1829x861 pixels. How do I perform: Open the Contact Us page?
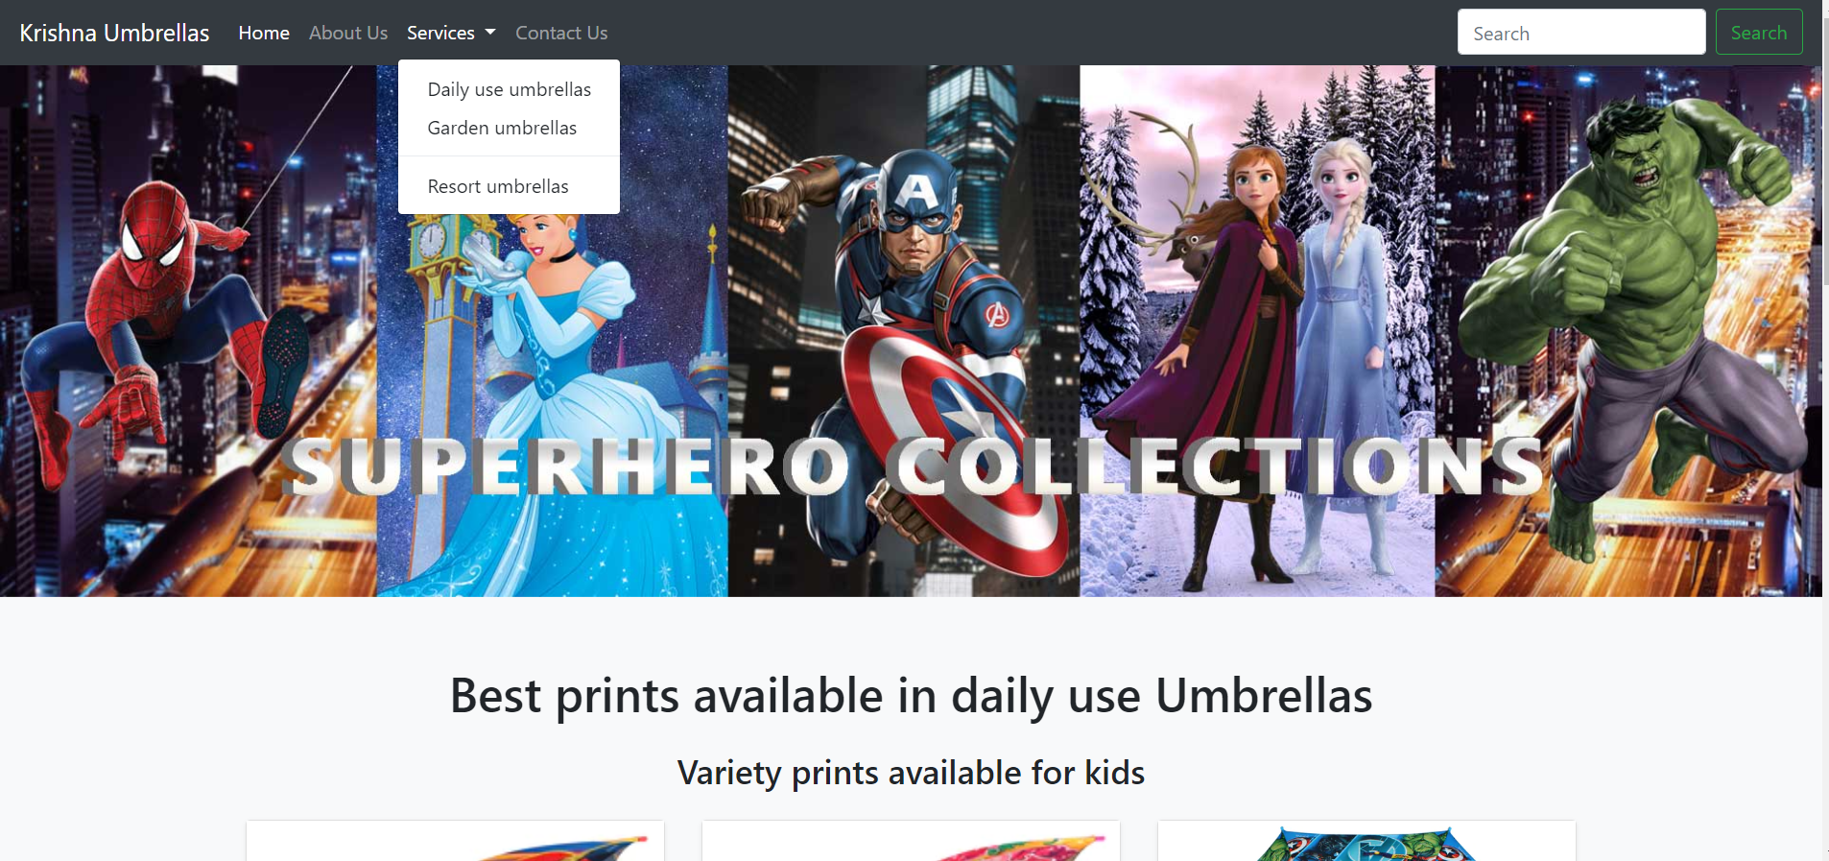[561, 33]
